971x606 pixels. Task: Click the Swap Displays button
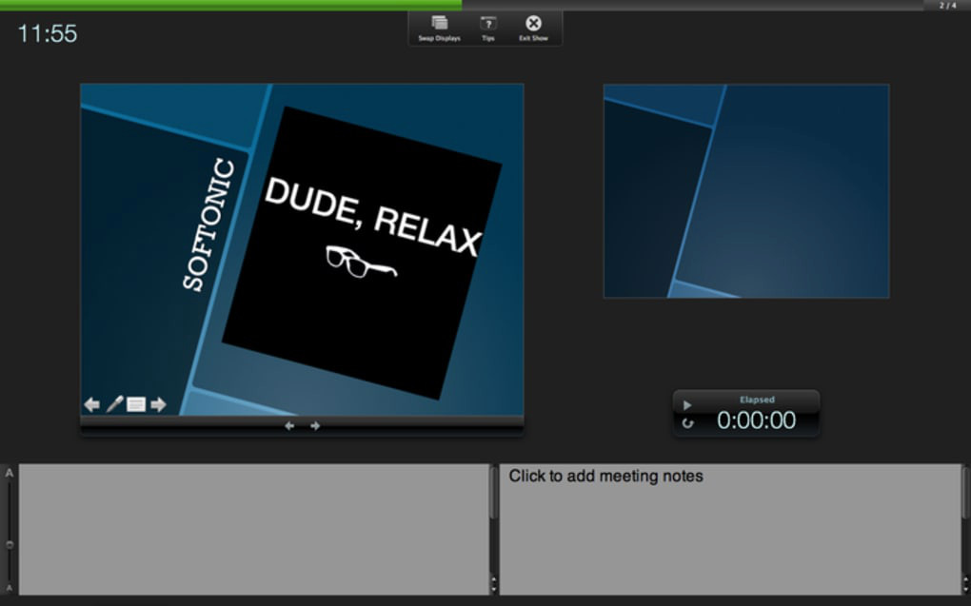click(439, 29)
